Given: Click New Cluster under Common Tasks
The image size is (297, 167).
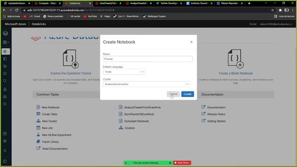Looking at the screenshot, I should pyautogui.click(x=50, y=121).
